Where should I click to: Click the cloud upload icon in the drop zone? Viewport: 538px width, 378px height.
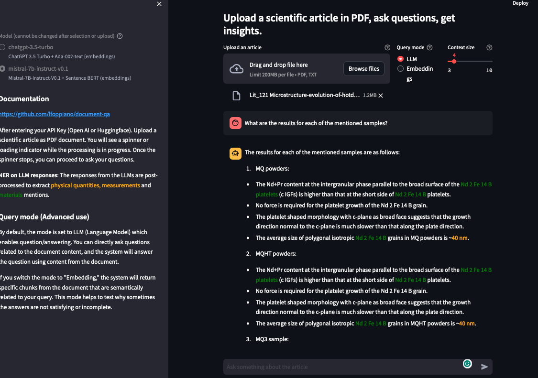coord(236,68)
